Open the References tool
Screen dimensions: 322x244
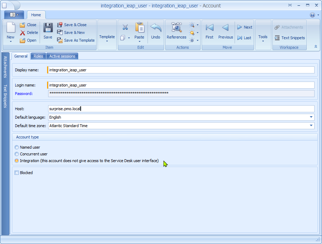(176, 31)
